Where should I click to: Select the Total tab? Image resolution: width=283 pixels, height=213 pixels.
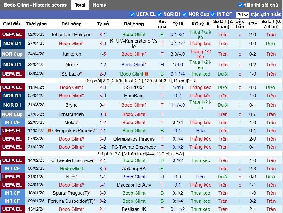point(80,5)
